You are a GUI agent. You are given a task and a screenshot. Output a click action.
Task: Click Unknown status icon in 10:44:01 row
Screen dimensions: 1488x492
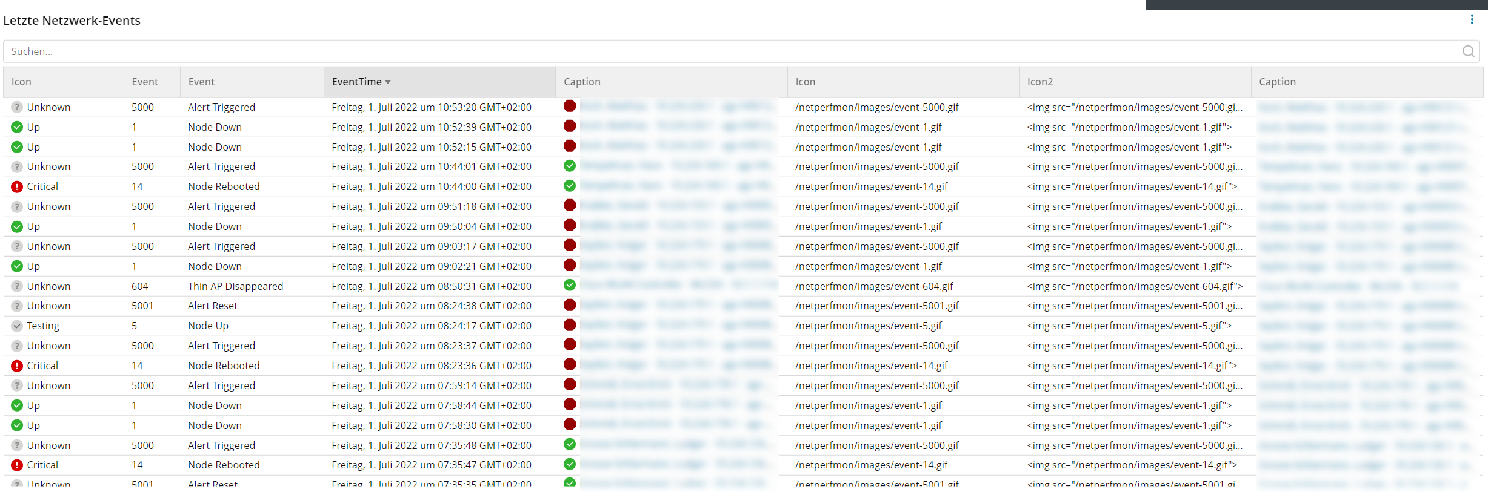pos(17,166)
